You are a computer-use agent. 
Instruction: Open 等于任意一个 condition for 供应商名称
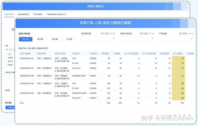pos(108,34)
